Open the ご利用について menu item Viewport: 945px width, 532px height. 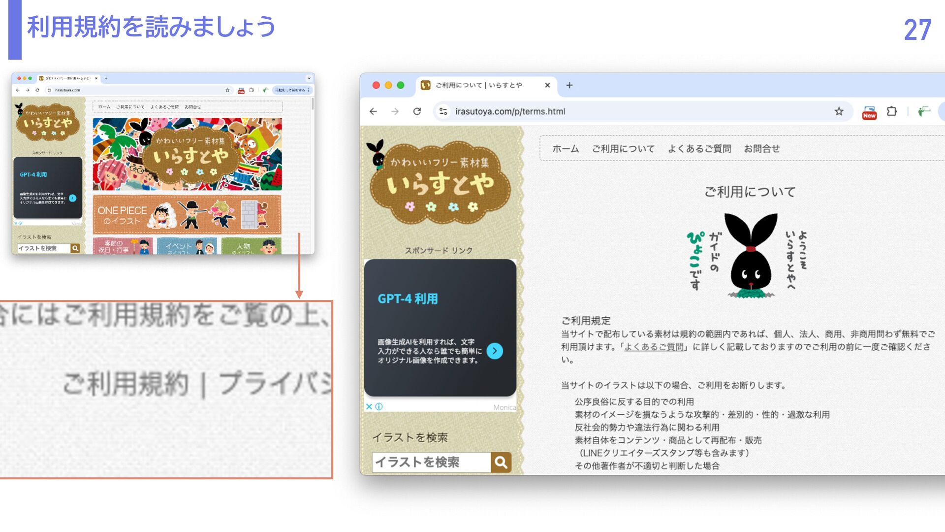pos(623,149)
